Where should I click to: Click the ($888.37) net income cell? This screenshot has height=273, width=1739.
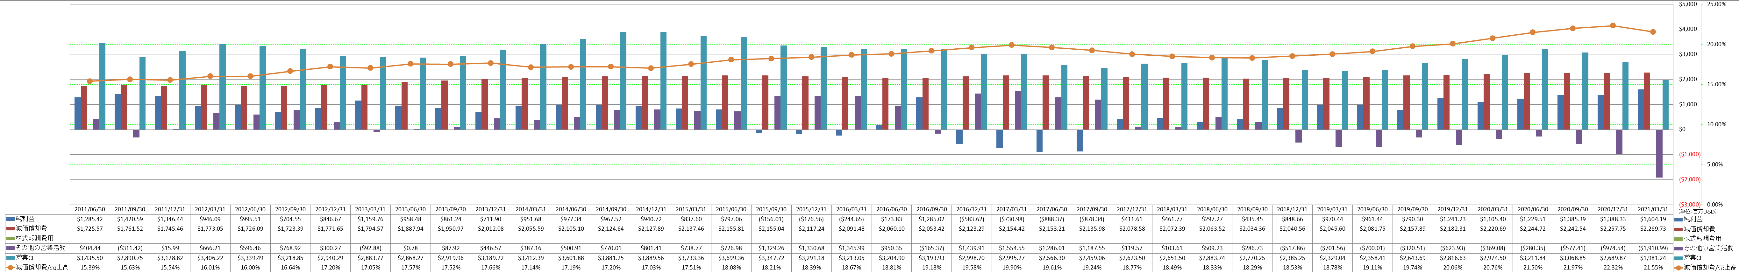(x=1052, y=219)
